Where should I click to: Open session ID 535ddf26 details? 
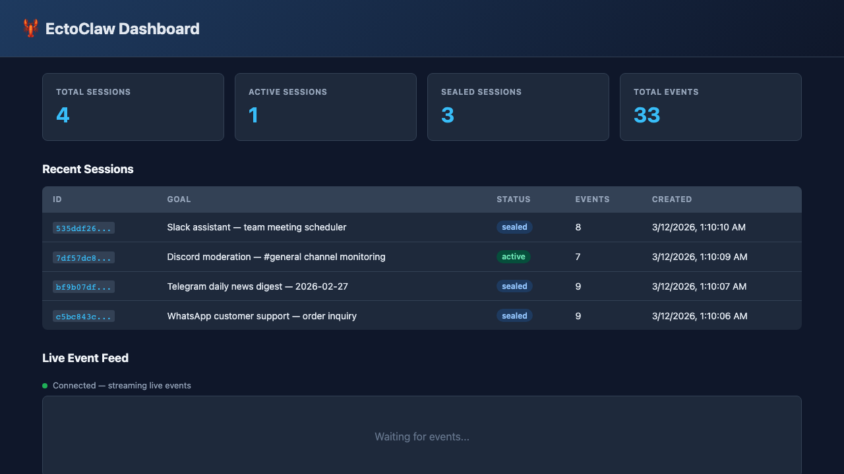click(83, 227)
